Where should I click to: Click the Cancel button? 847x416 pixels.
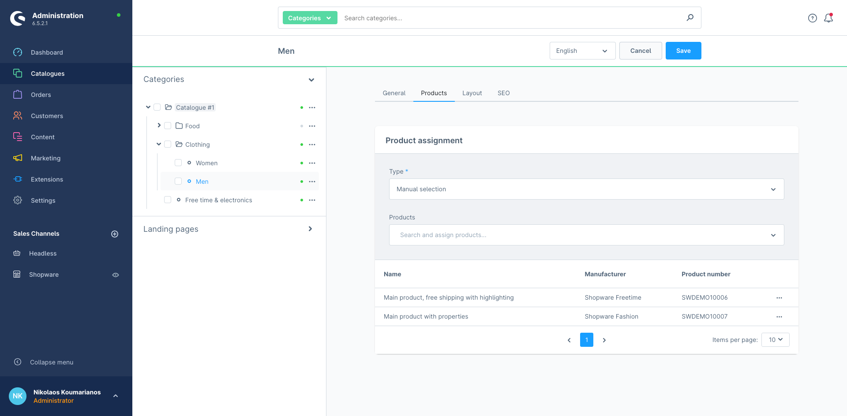pos(641,51)
